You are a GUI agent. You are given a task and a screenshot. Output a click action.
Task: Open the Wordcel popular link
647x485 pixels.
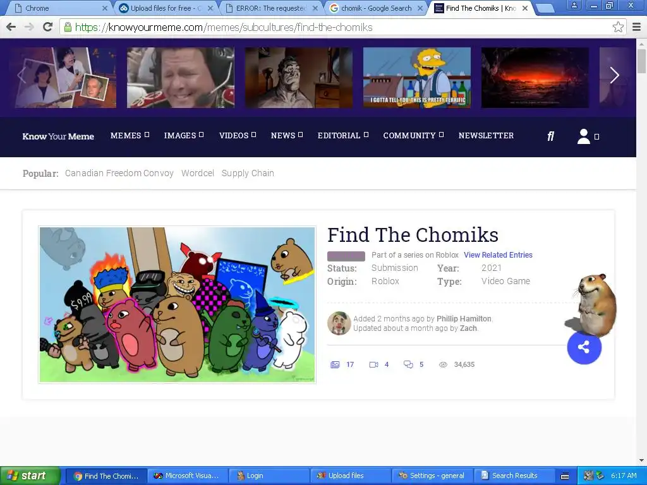point(198,173)
